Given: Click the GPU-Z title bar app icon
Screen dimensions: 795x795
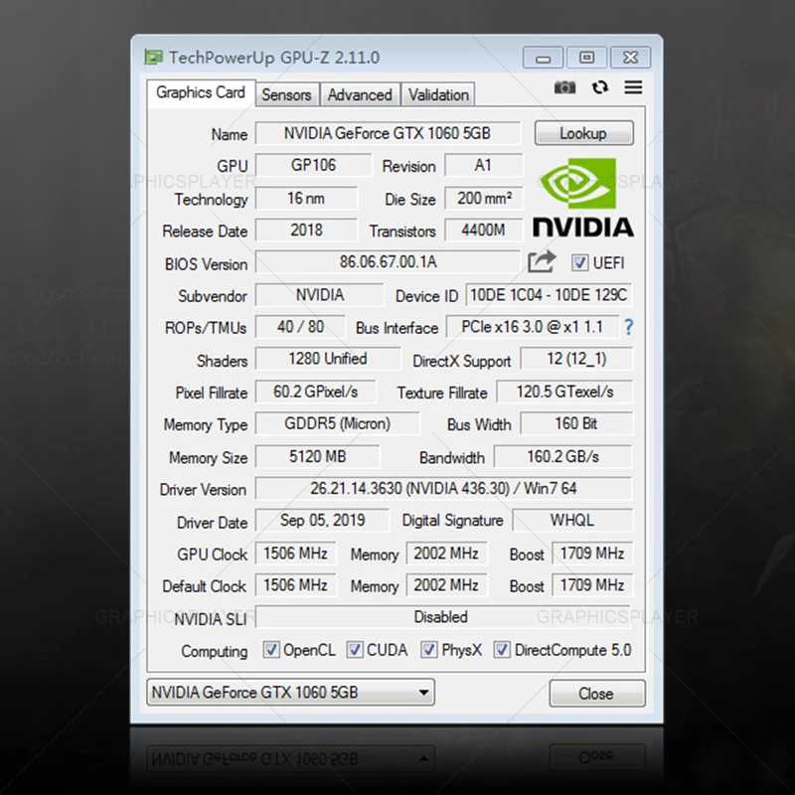Looking at the screenshot, I should click(x=153, y=57).
